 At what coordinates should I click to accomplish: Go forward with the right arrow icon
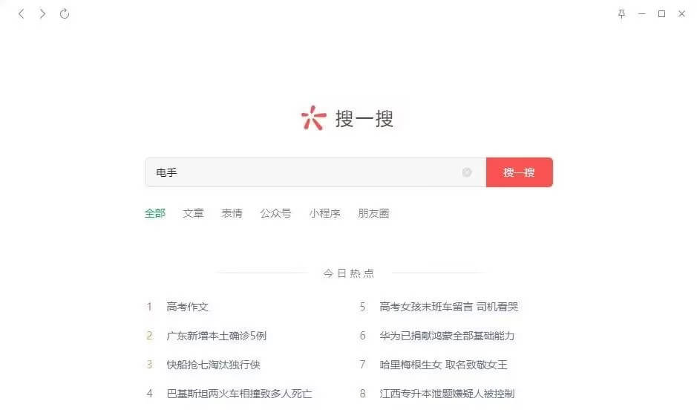point(42,14)
